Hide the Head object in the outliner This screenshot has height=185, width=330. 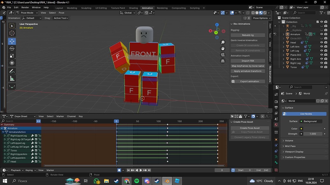[x=321, y=42]
